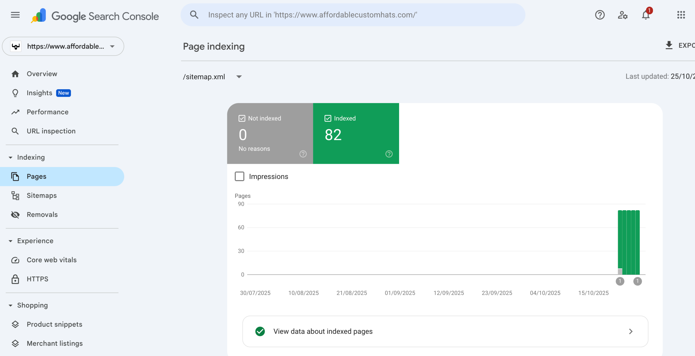Collapse the Indexing section in sidebar

(11, 157)
